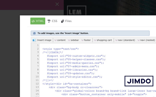
Task: Click the Insert image picture icon
Action: pyautogui.click(x=34, y=40)
